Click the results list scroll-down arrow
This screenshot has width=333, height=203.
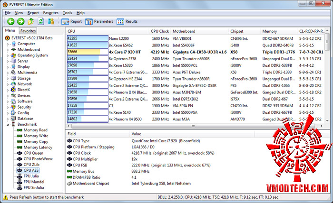point(327,120)
